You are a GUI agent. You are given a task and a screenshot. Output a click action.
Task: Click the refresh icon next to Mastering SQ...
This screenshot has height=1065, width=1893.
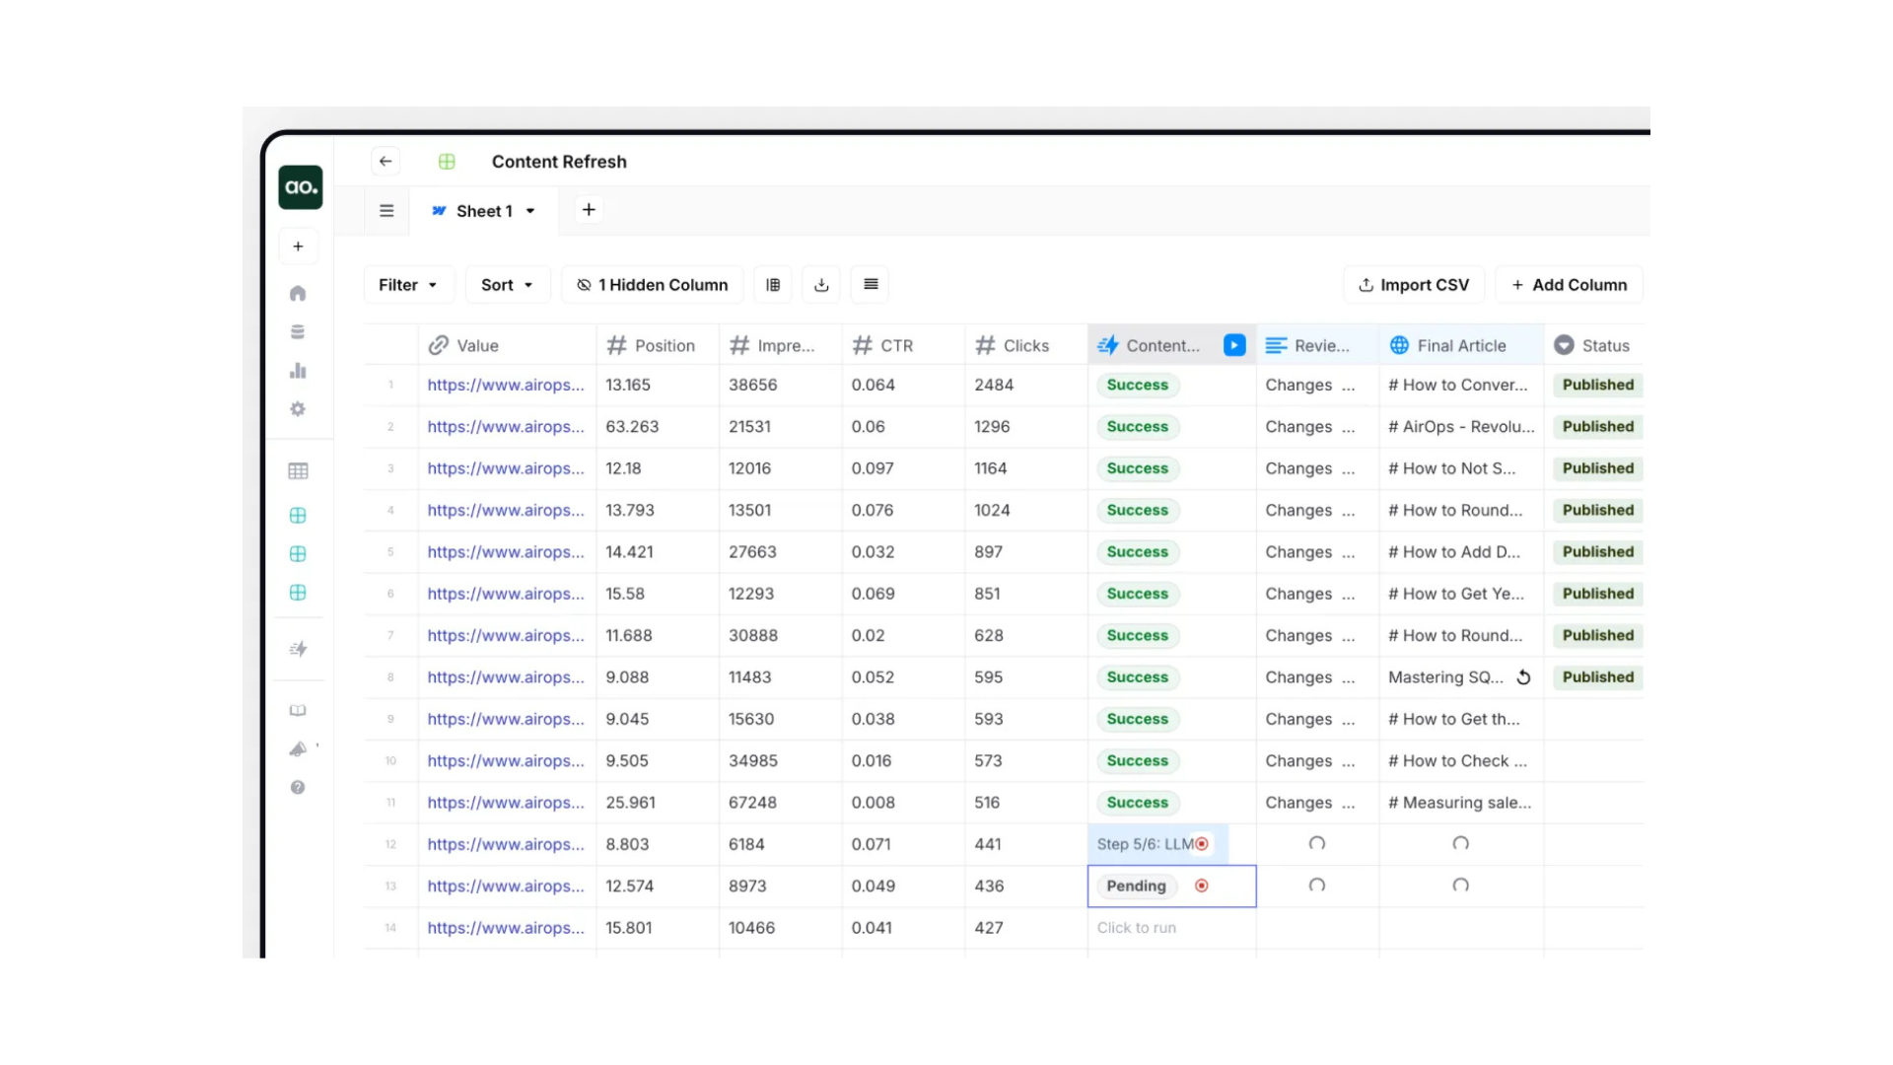pyautogui.click(x=1523, y=677)
